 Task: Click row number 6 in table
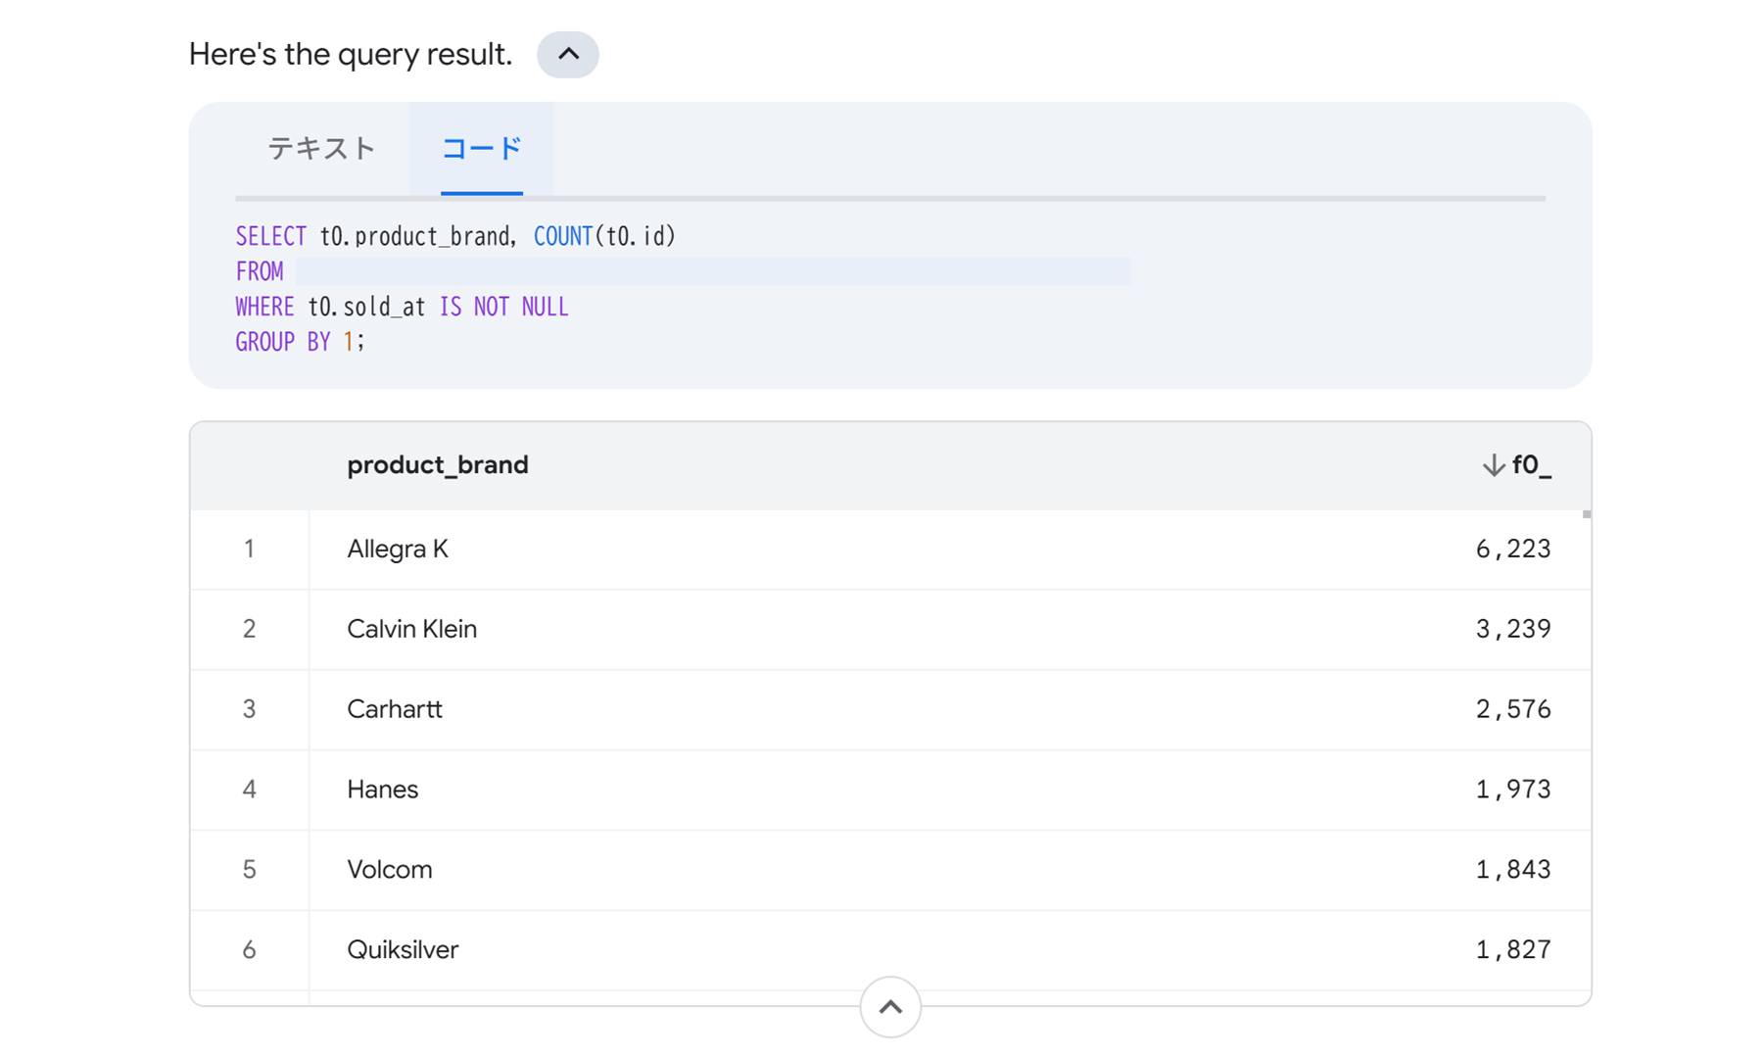pos(249,950)
